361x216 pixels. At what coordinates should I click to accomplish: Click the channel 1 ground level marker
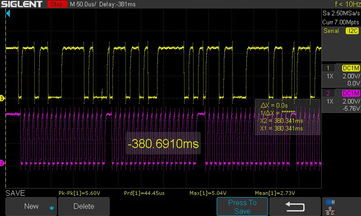[2, 98]
